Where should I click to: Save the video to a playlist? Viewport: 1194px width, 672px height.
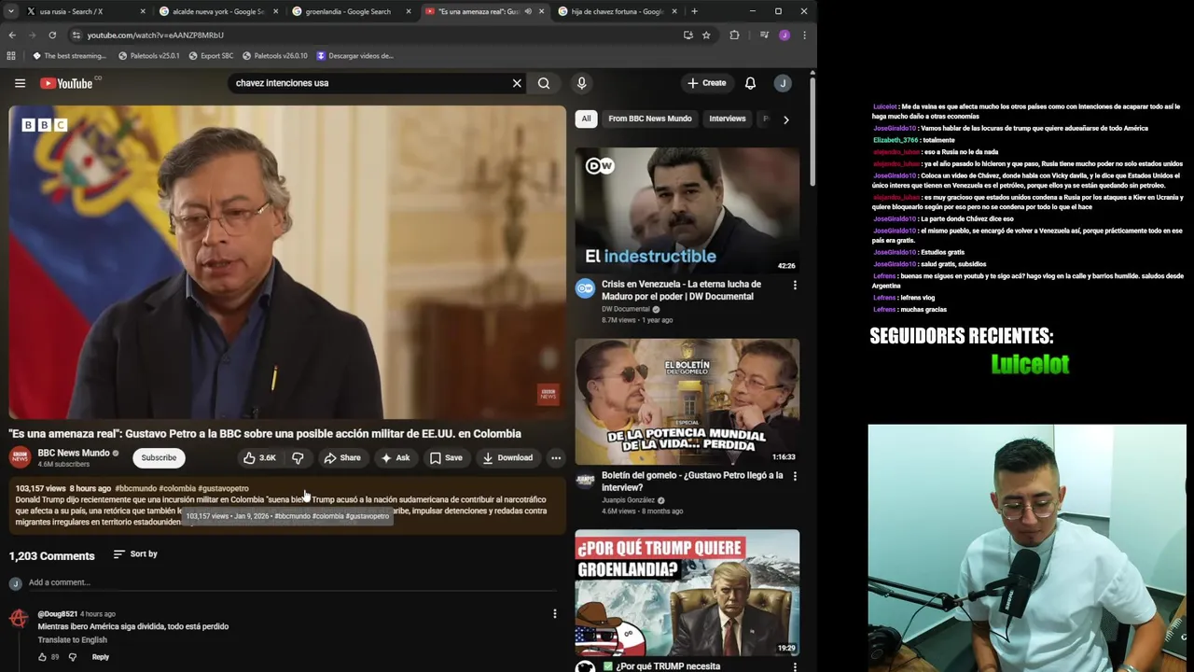point(445,457)
